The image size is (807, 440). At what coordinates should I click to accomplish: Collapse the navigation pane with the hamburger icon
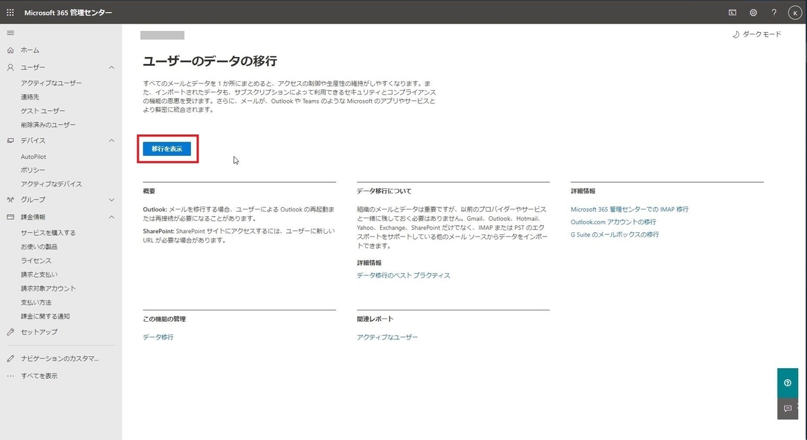point(10,32)
